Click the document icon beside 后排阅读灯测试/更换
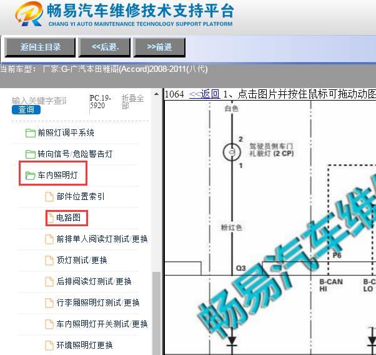The image size is (376, 355). click(x=49, y=281)
